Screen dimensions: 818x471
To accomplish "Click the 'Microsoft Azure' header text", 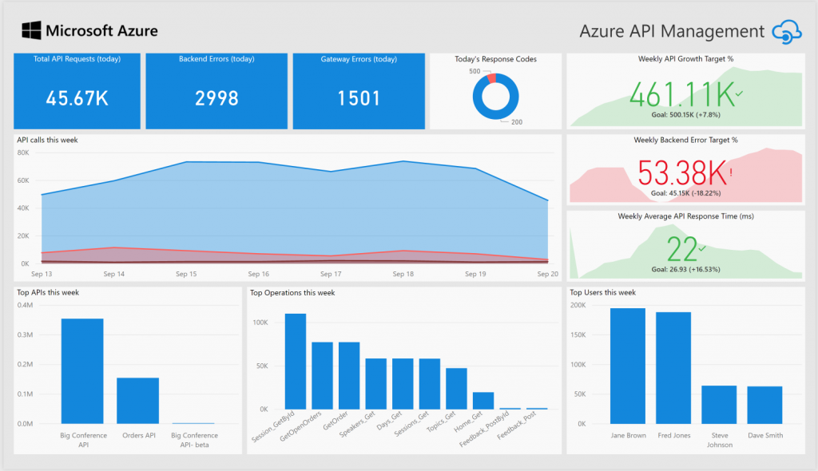I will point(101,31).
